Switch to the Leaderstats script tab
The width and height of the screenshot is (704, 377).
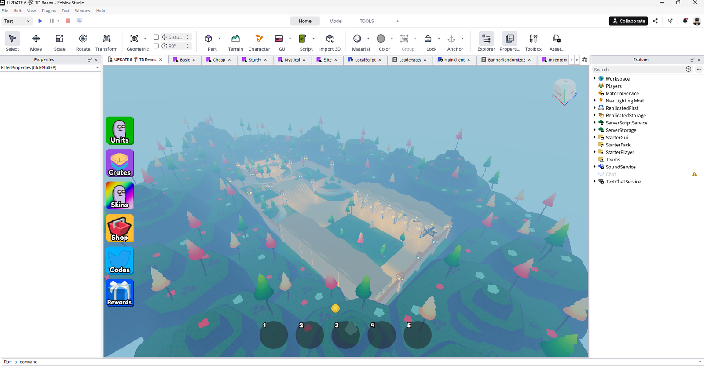coord(410,60)
